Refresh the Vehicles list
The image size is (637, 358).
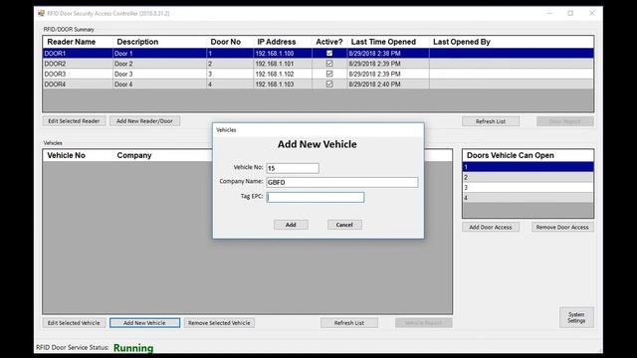click(x=349, y=323)
